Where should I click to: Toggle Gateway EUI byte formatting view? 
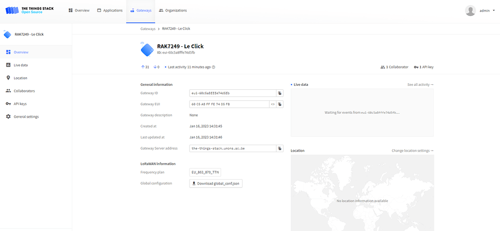click(272, 104)
